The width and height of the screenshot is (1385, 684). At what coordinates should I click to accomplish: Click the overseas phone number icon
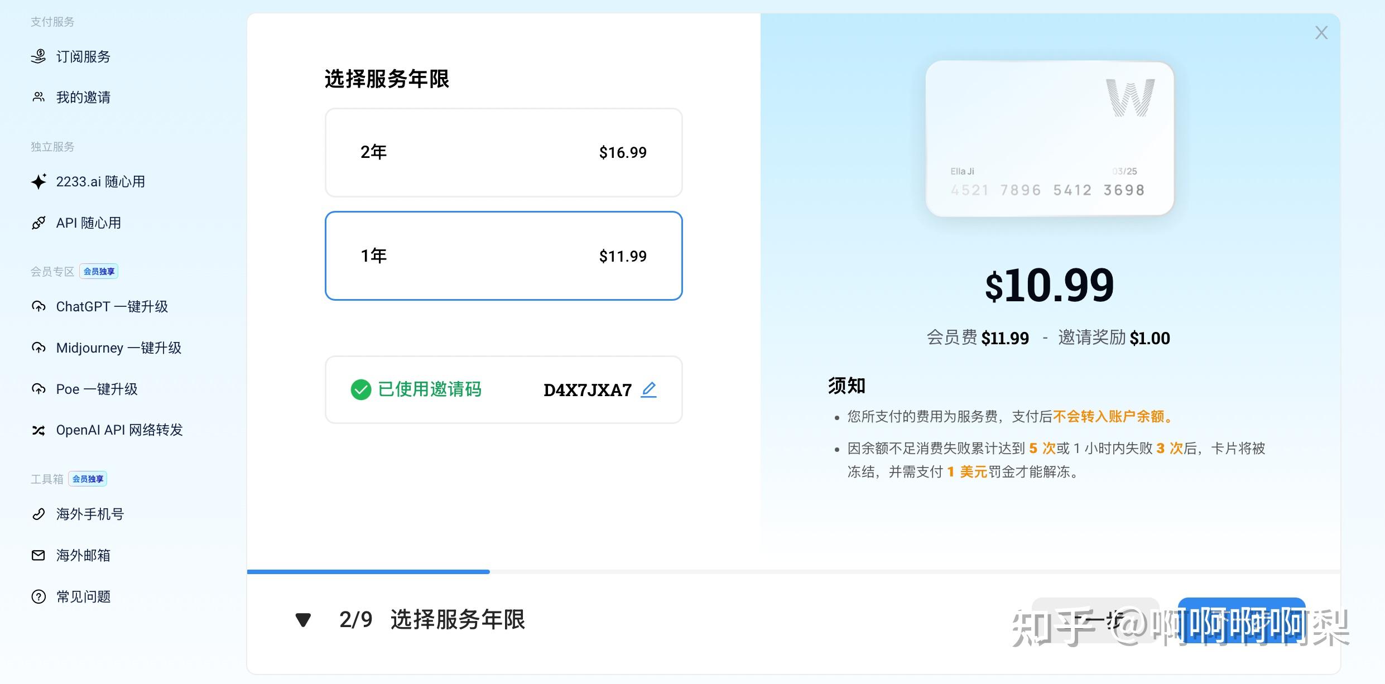(38, 514)
